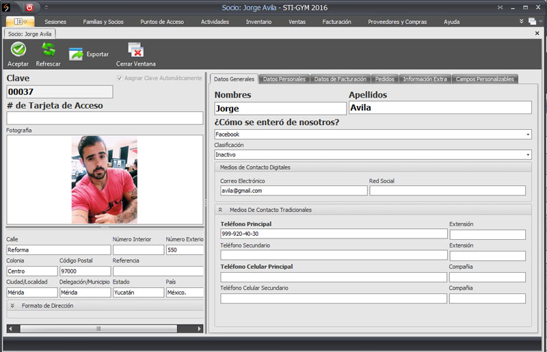This screenshot has width=547, height=352.
Task: Open the Inventario menu
Action: 258,22
